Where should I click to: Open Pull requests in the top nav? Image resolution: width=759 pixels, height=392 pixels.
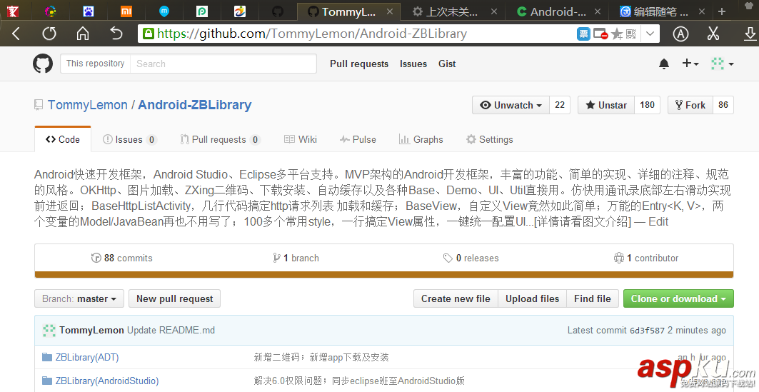359,64
